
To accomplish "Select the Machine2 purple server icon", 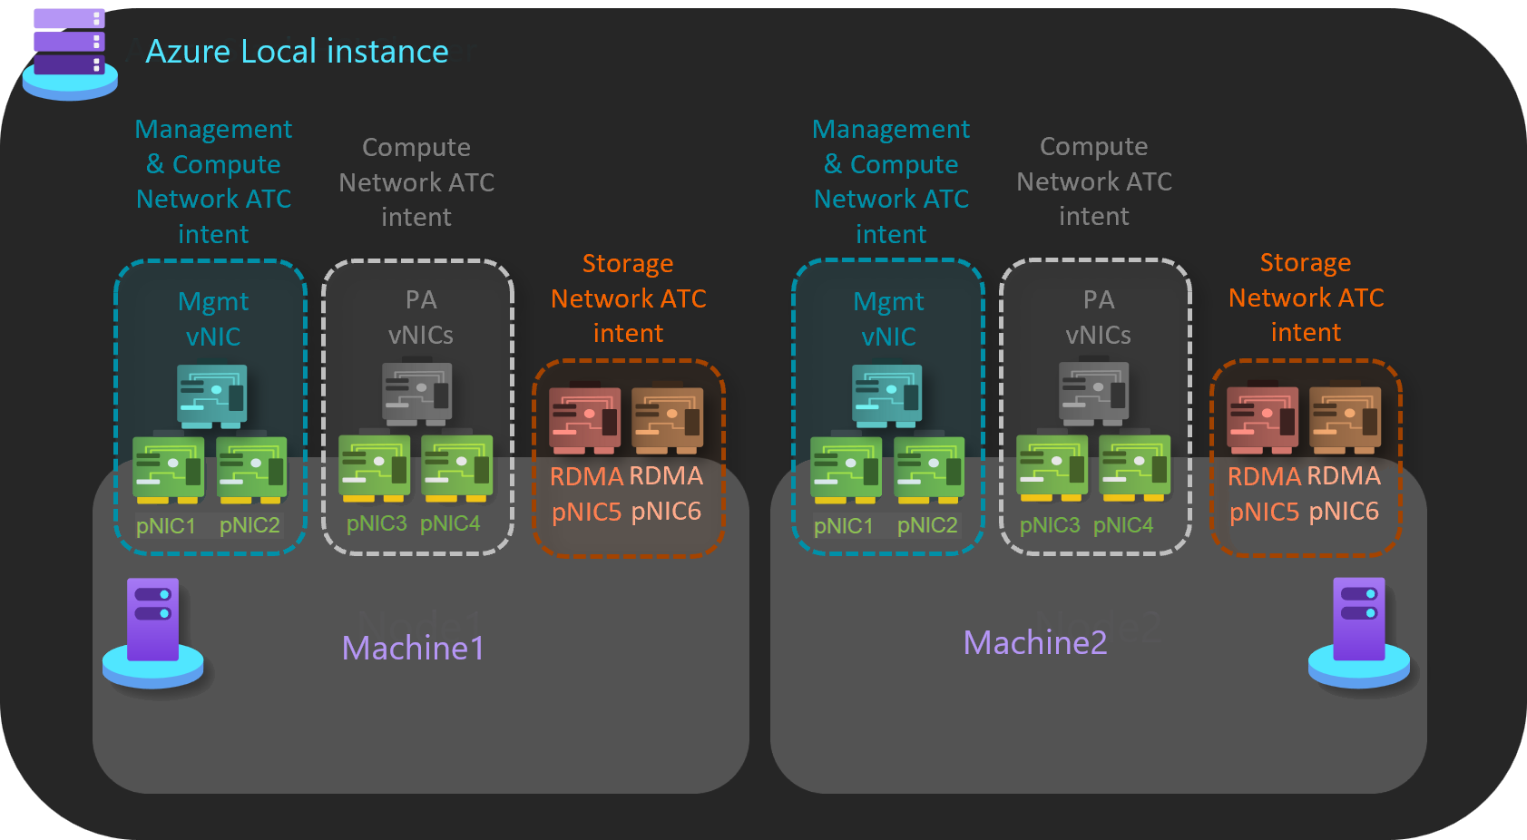I will point(1358,626).
